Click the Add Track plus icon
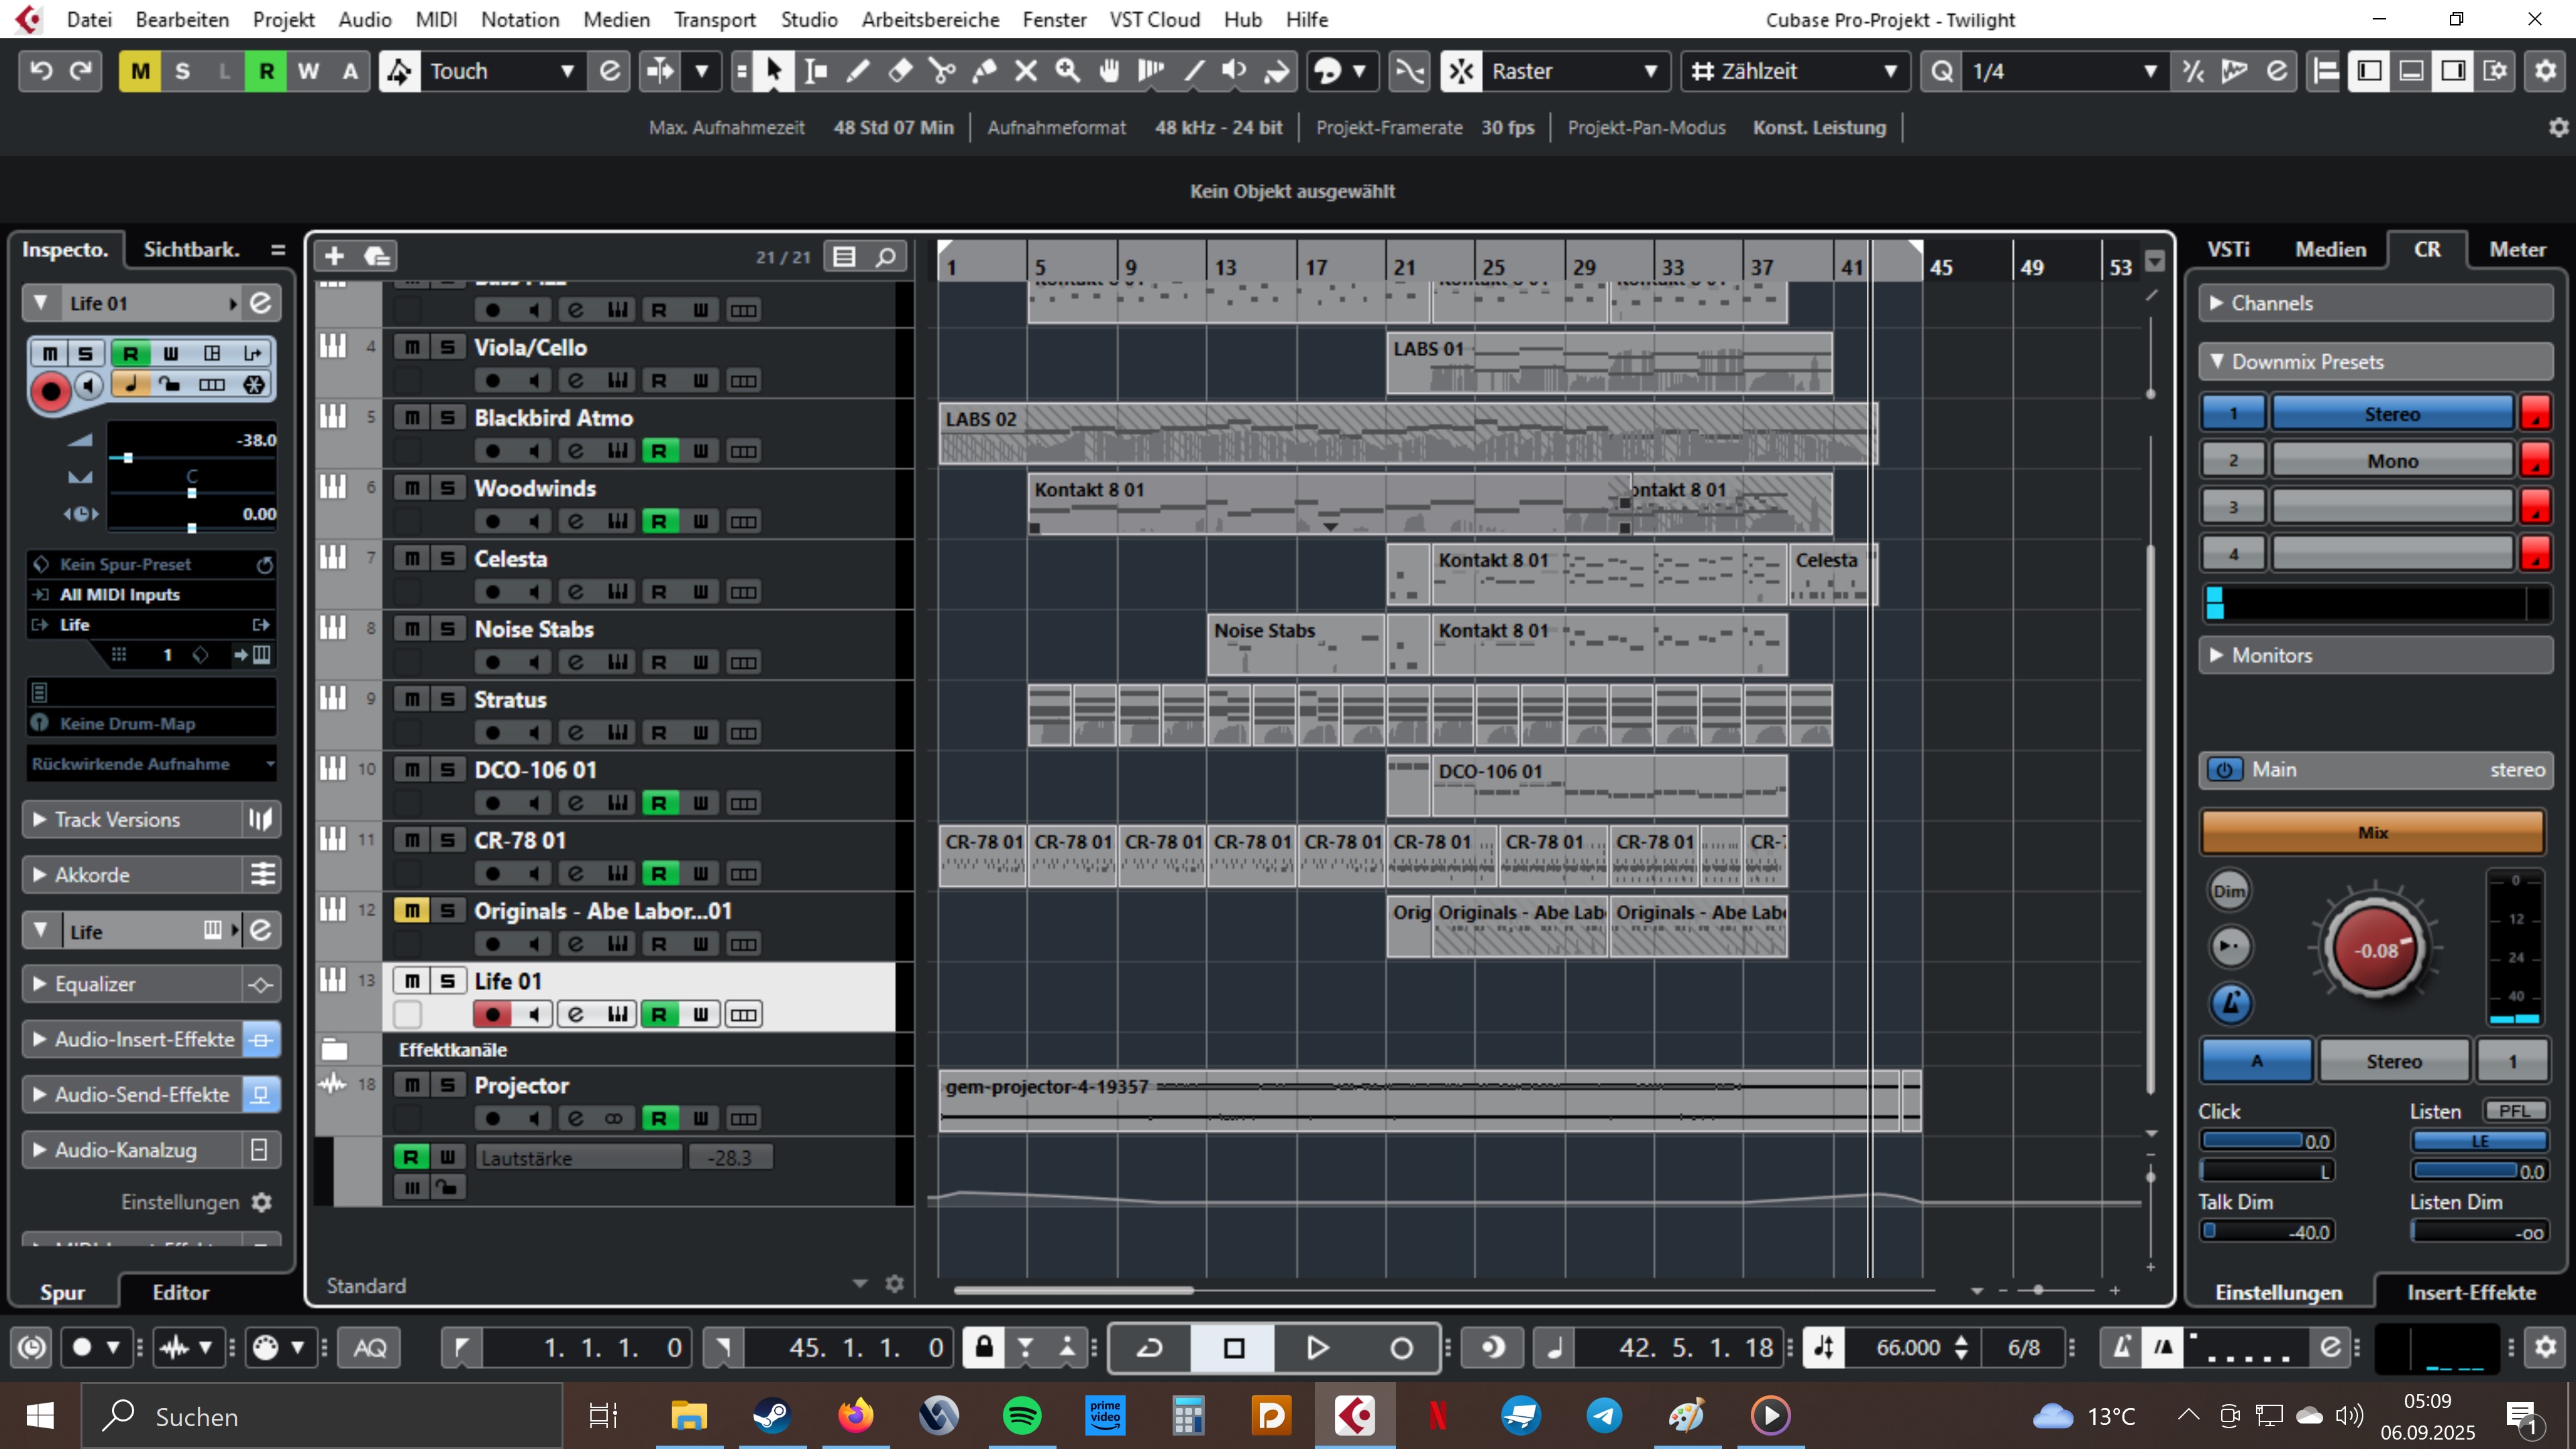Viewport: 2576px width, 1449px height. point(334,256)
